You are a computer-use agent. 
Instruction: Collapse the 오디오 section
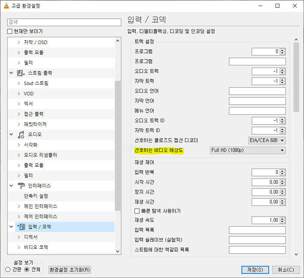click(x=11, y=134)
